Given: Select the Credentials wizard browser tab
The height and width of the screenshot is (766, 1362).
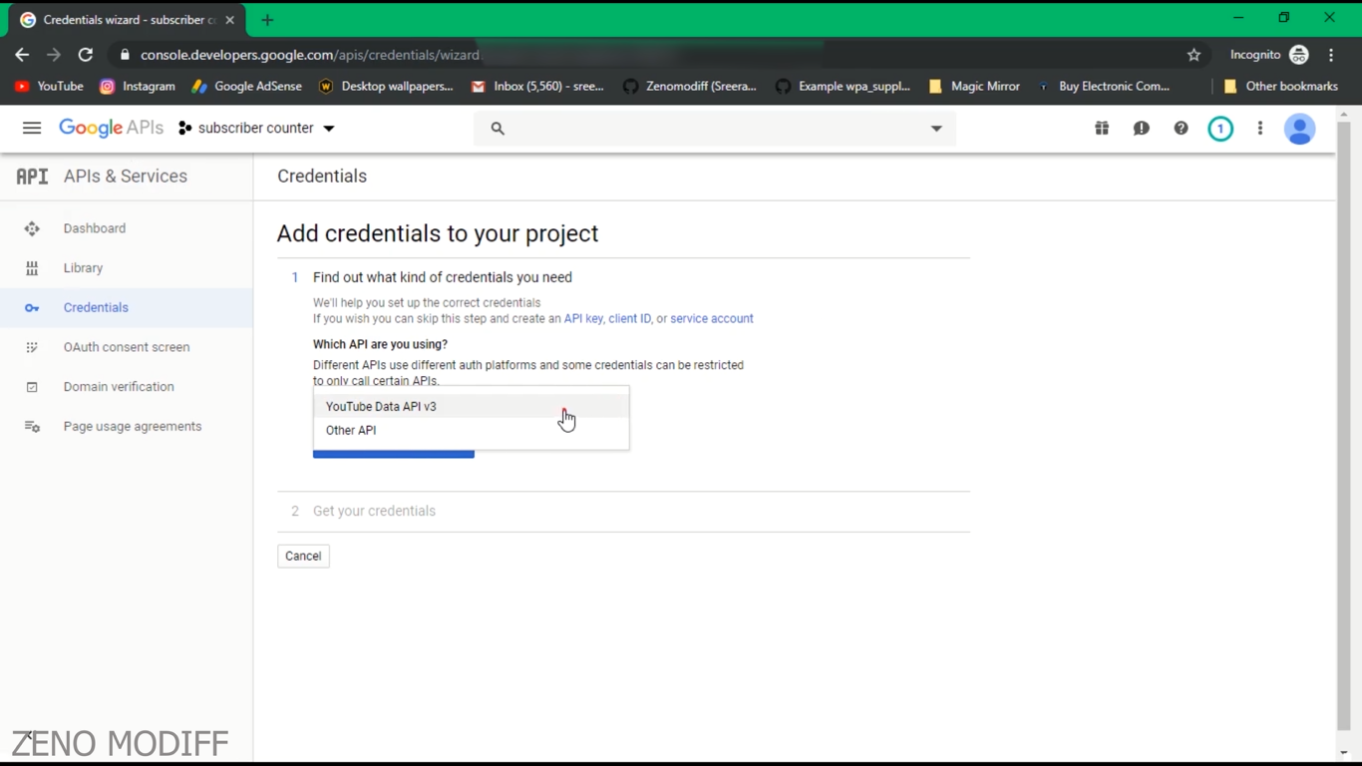Looking at the screenshot, I should pos(127,20).
